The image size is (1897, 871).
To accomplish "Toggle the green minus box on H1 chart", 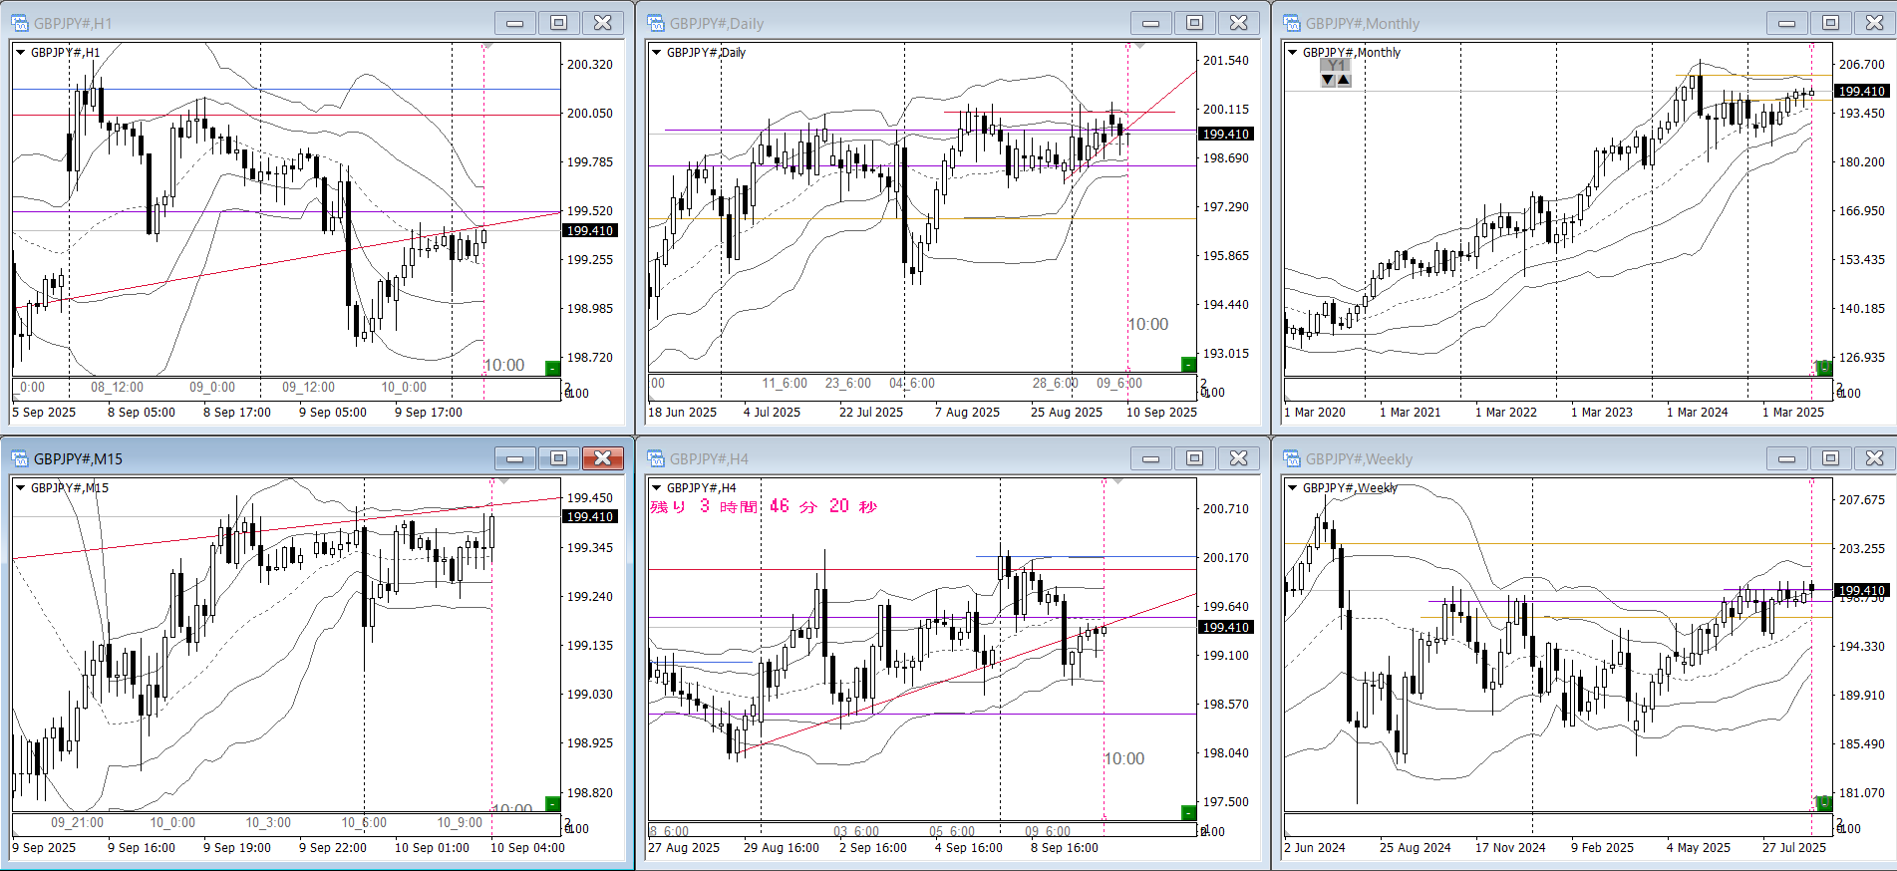I will 552,368.
